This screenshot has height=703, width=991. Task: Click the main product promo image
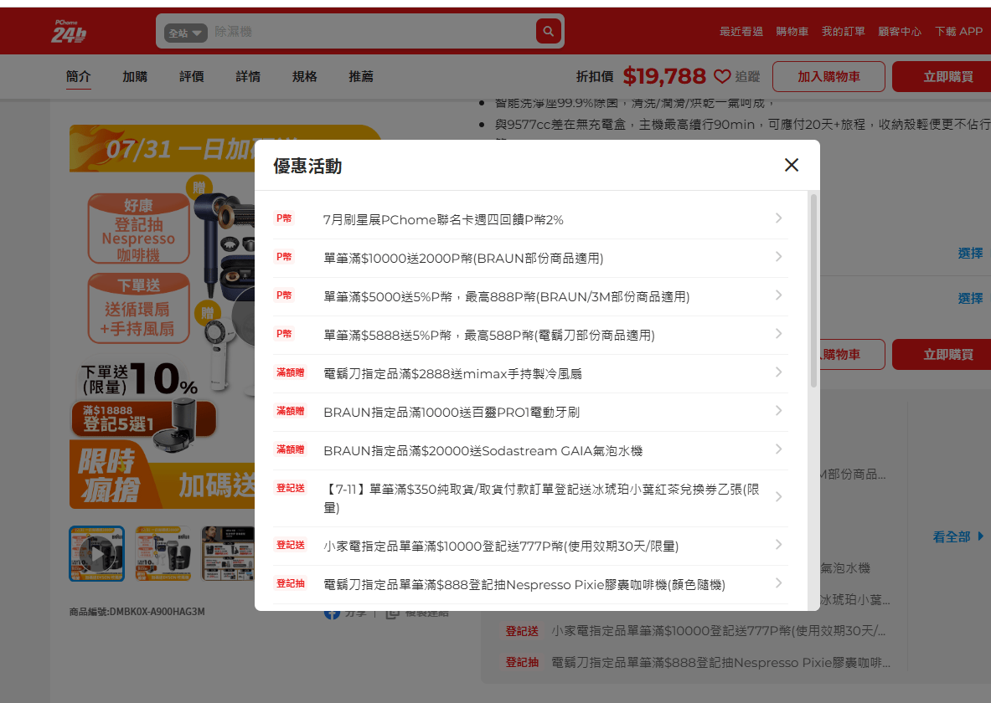pos(163,316)
